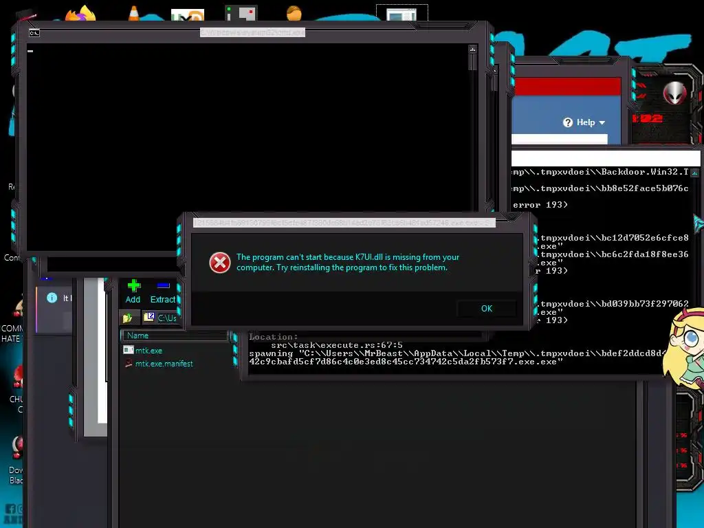Click the C:\Us path field in archive window

point(167,318)
